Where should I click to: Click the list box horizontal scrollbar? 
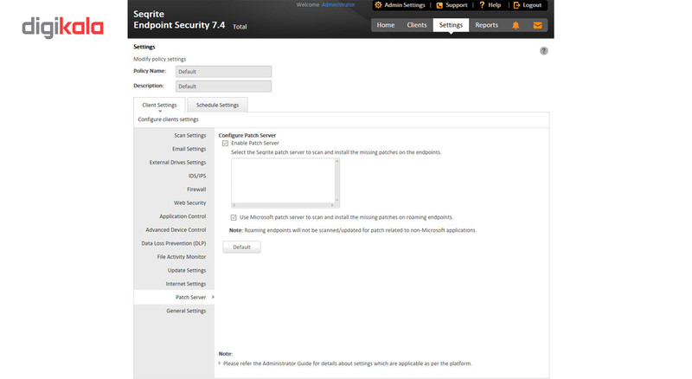tap(283, 205)
